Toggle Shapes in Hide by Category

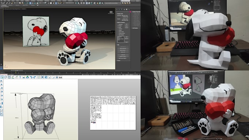tap(118, 26)
